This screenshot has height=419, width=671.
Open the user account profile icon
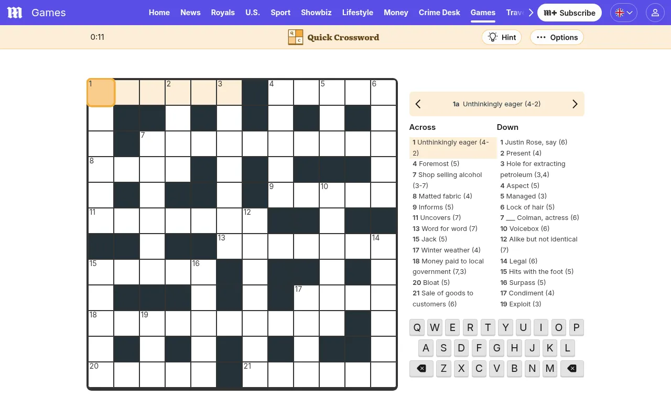[x=655, y=13]
